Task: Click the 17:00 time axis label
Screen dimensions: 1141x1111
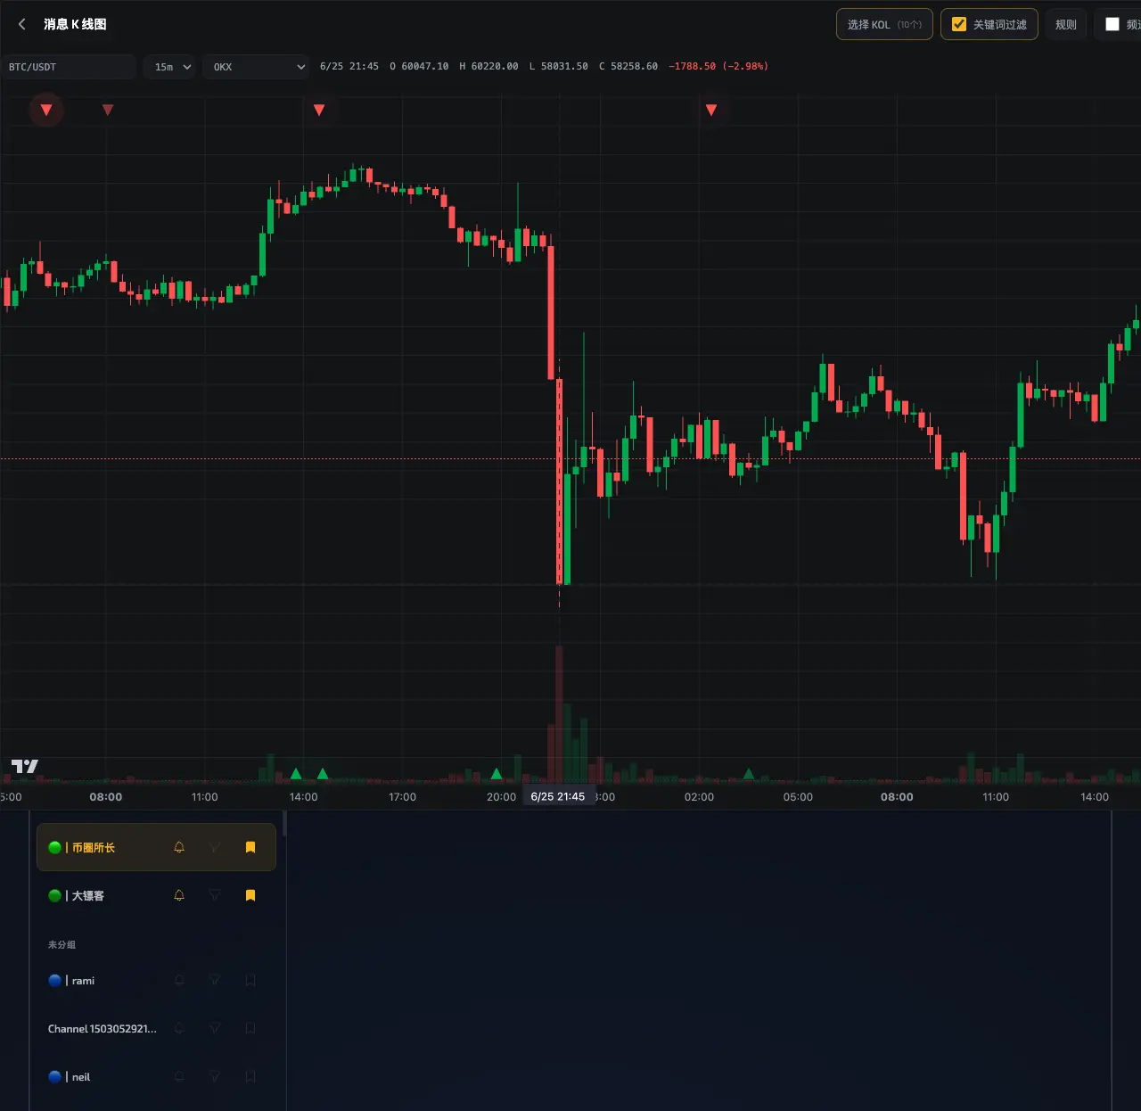Action: click(402, 797)
